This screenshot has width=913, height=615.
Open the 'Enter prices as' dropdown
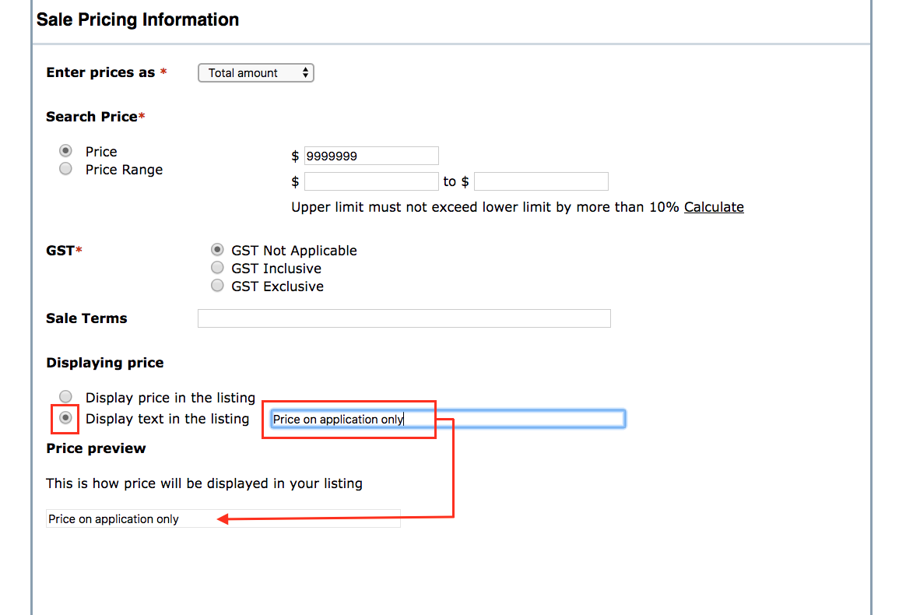coord(256,72)
